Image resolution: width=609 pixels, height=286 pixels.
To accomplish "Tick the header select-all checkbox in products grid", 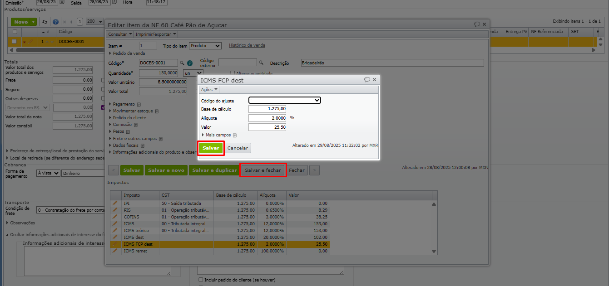I will pyautogui.click(x=15, y=32).
